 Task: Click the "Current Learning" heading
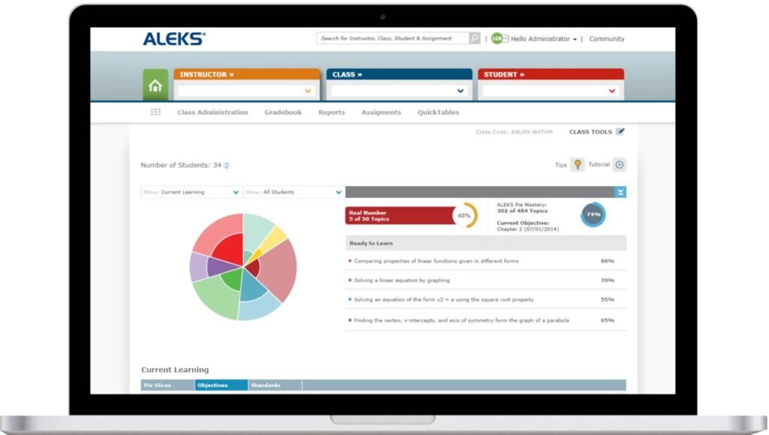click(x=174, y=370)
